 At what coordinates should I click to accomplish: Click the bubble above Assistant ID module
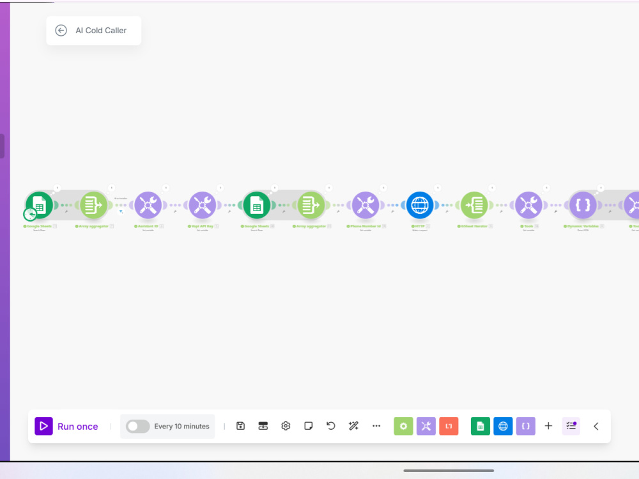166,188
